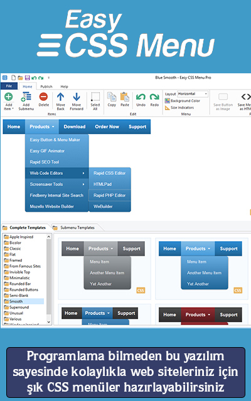Click the CSS badge on blue template

pyautogui.click(x=238, y=290)
